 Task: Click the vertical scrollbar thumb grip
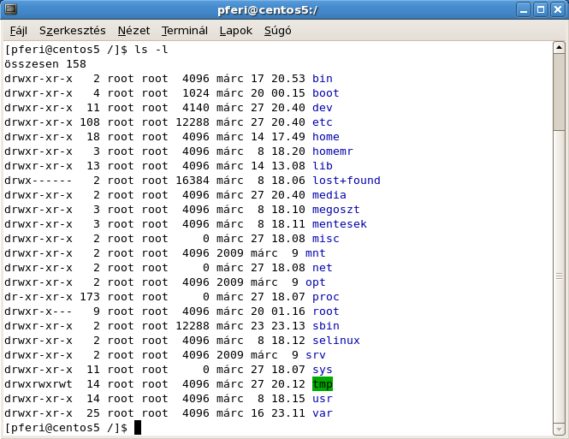(x=559, y=276)
